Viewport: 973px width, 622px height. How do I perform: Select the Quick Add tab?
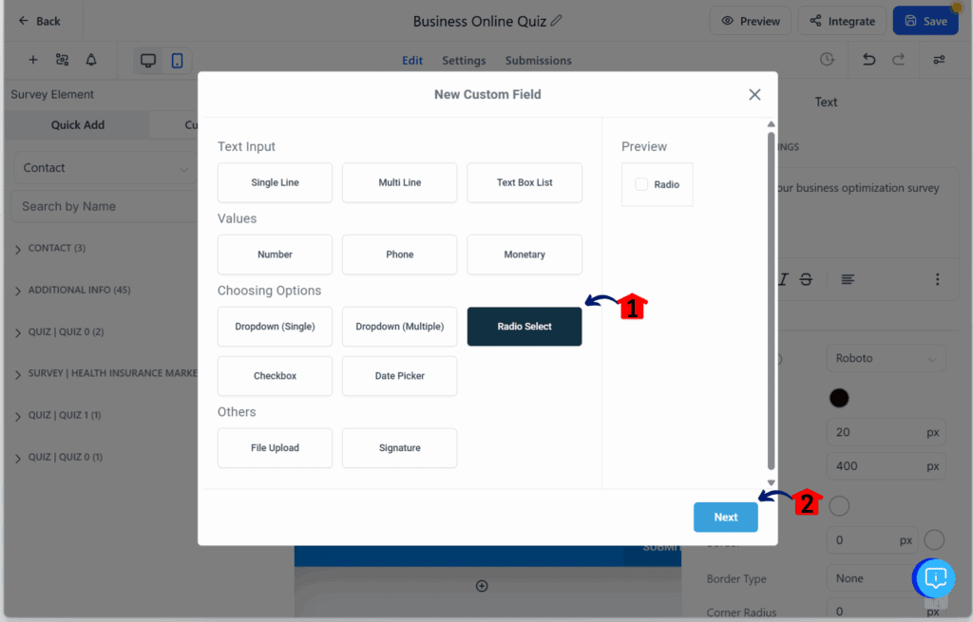78,124
